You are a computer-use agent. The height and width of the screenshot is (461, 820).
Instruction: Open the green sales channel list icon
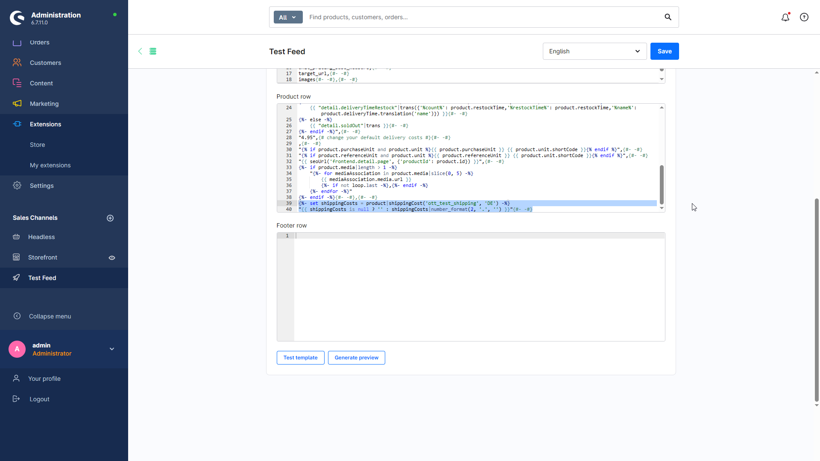[153, 51]
